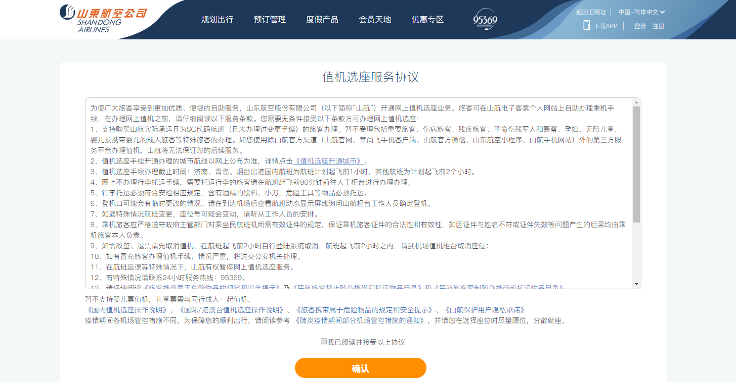
Task: Open 《国际/港澳台值机选座操作说明》 link
Action: click(232, 310)
